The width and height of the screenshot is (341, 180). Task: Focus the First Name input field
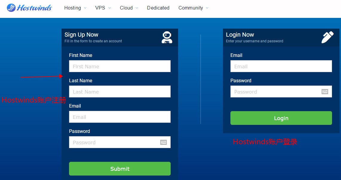point(120,66)
